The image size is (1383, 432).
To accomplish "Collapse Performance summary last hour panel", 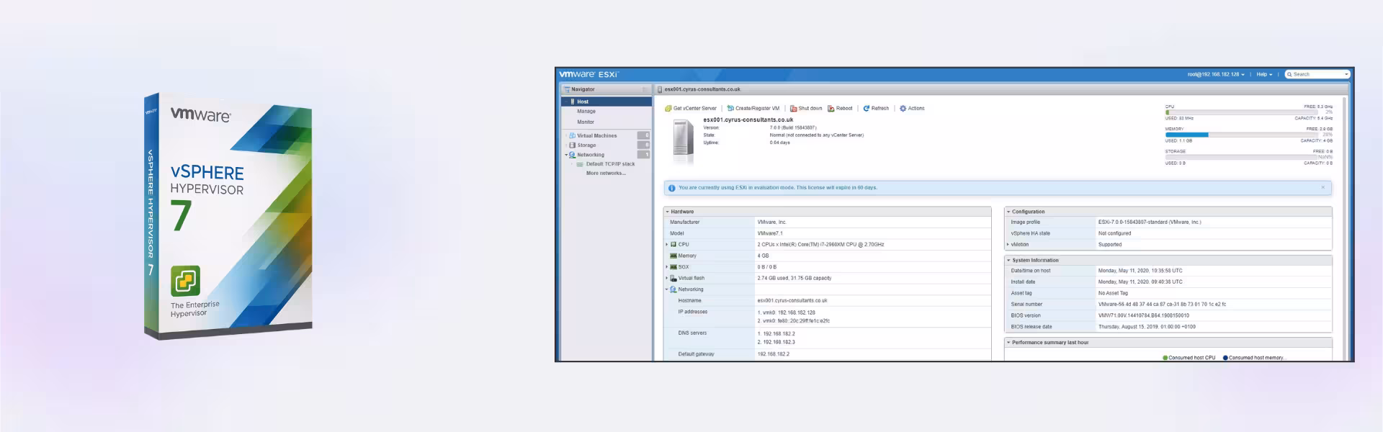I will 1008,343.
